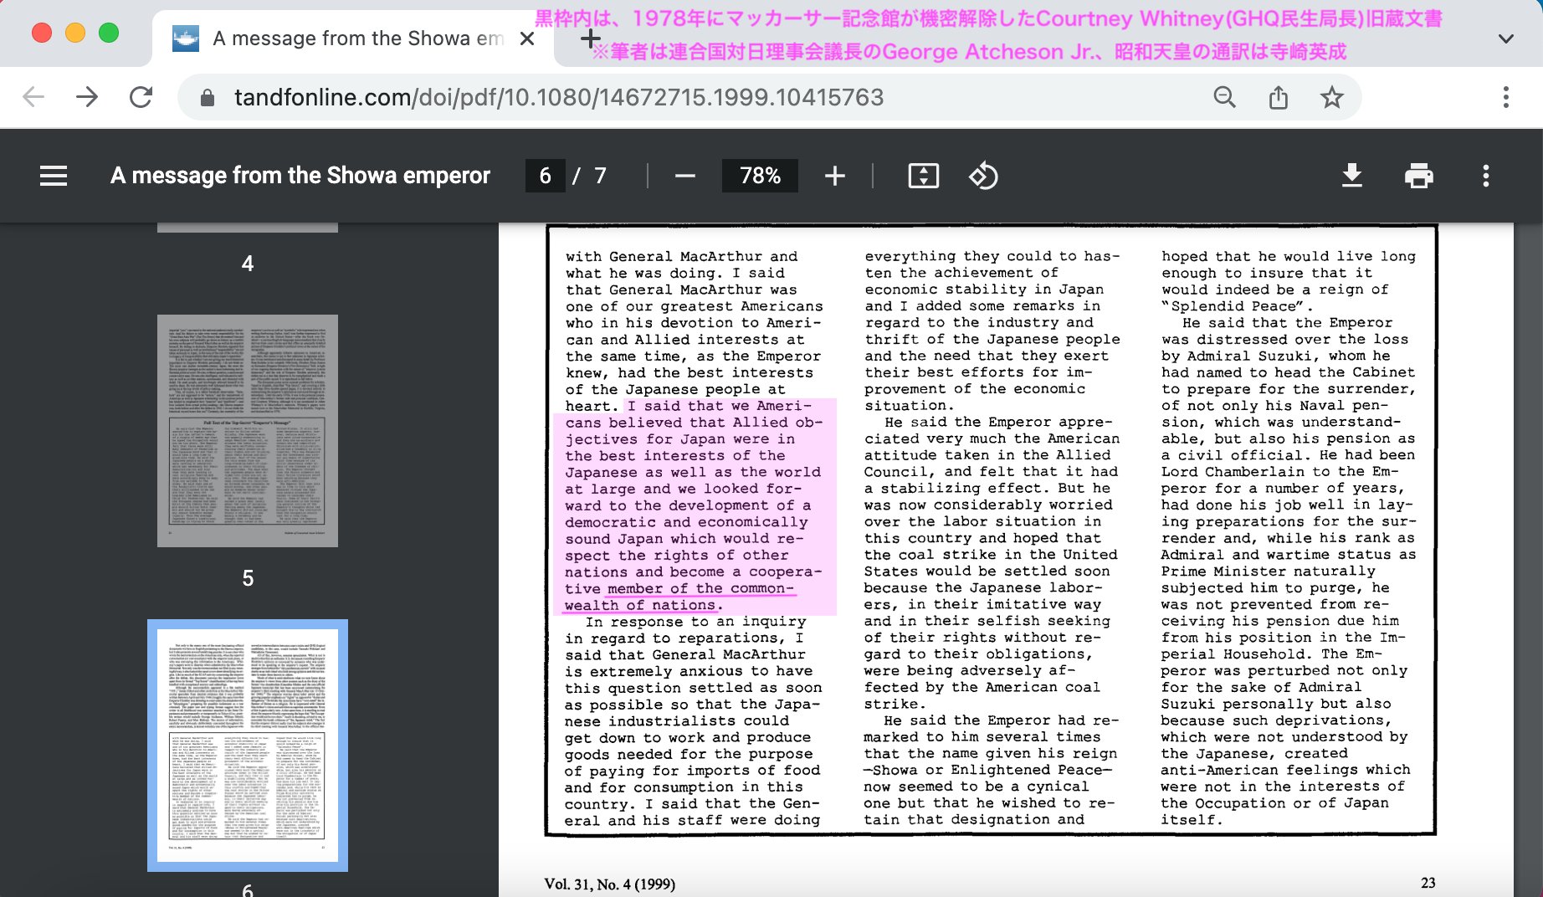The height and width of the screenshot is (897, 1543).
Task: Select the 'A message from the Showa' tab
Action: pyautogui.click(x=351, y=38)
